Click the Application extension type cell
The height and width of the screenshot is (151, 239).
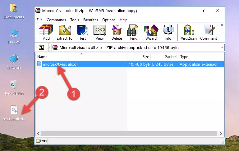199,64
